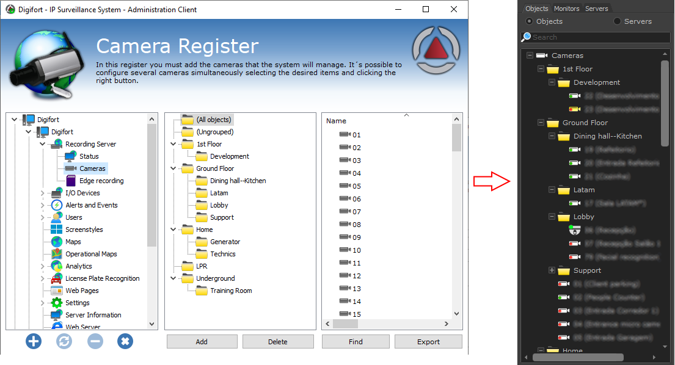Select camera 08 in the list

click(357, 225)
